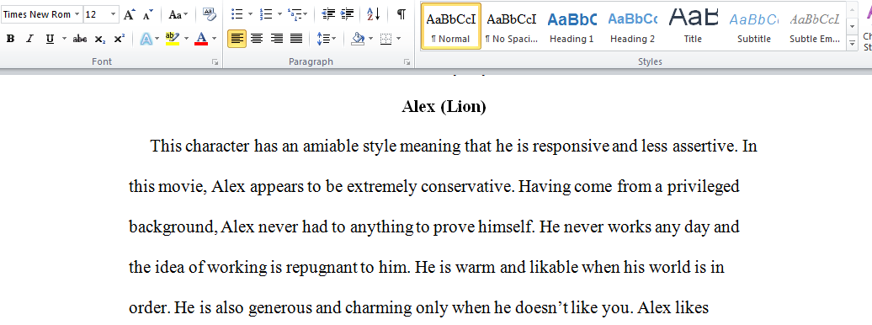Apply the No Spacing style

point(511,26)
